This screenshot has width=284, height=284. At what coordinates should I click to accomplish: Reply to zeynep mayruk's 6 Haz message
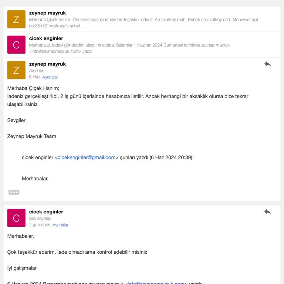click(267, 64)
